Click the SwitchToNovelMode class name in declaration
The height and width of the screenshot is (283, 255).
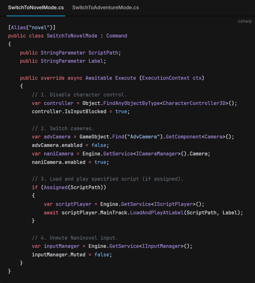(72, 36)
